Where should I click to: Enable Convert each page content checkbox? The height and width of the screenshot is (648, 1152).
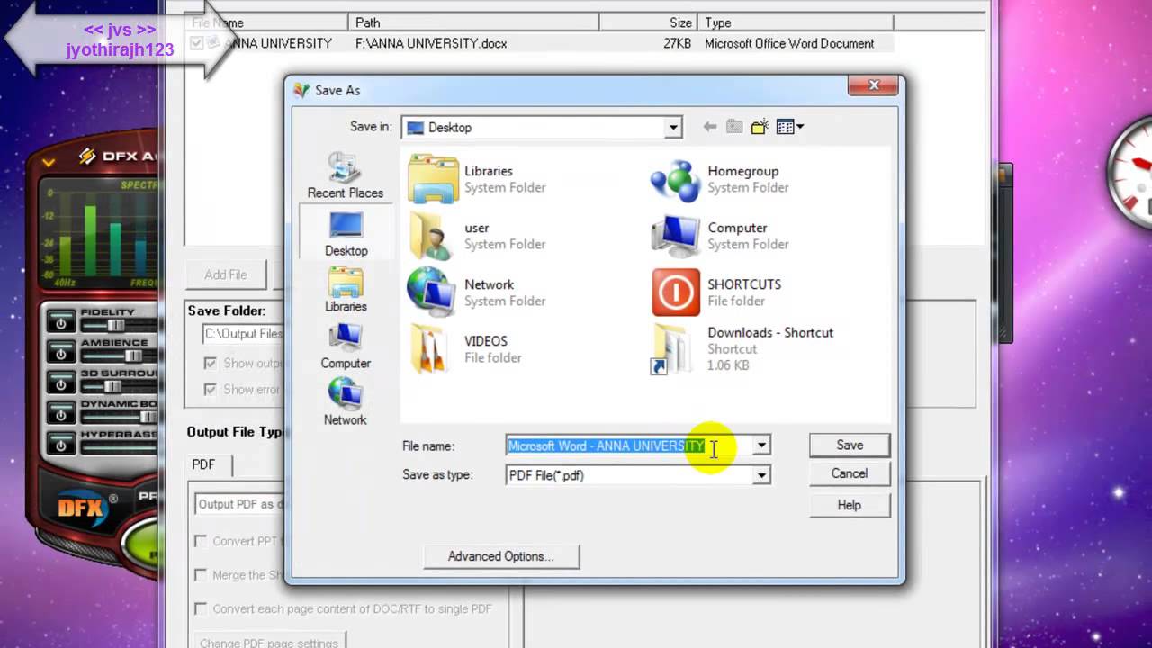(201, 608)
